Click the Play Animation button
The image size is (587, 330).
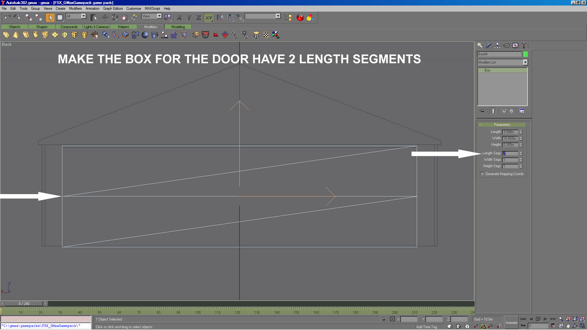538,319
